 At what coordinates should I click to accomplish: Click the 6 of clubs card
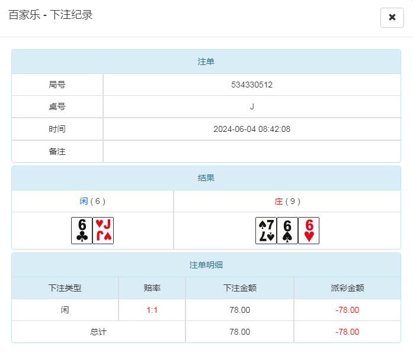coord(82,230)
